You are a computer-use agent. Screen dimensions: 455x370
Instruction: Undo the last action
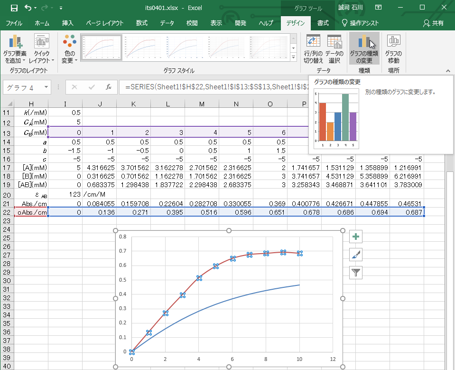point(28,8)
